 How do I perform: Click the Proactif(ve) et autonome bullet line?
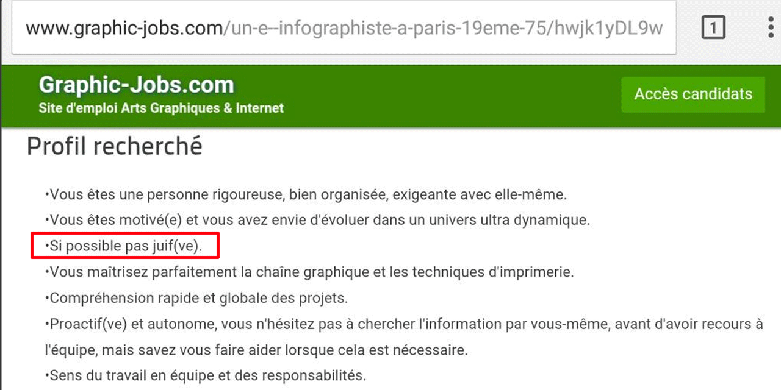[405, 324]
